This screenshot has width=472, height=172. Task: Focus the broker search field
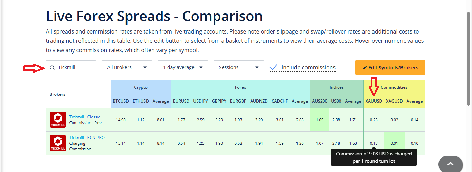(71, 67)
